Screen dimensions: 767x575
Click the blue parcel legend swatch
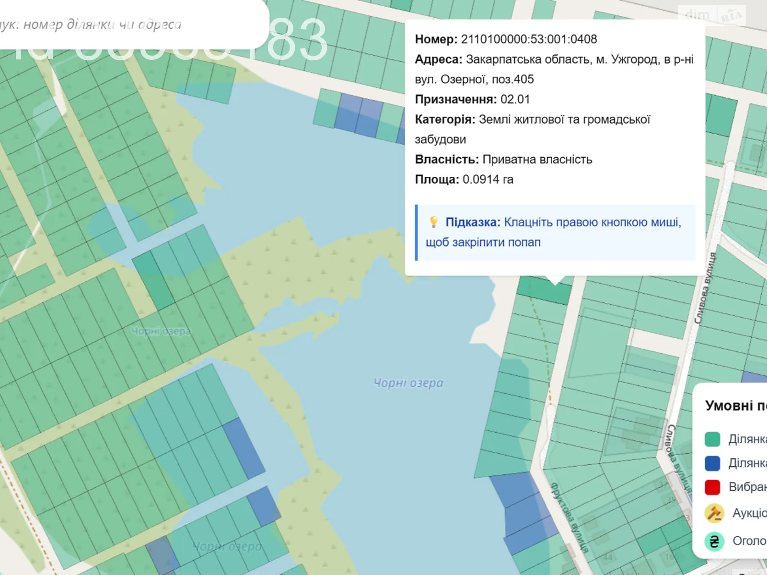click(x=712, y=463)
